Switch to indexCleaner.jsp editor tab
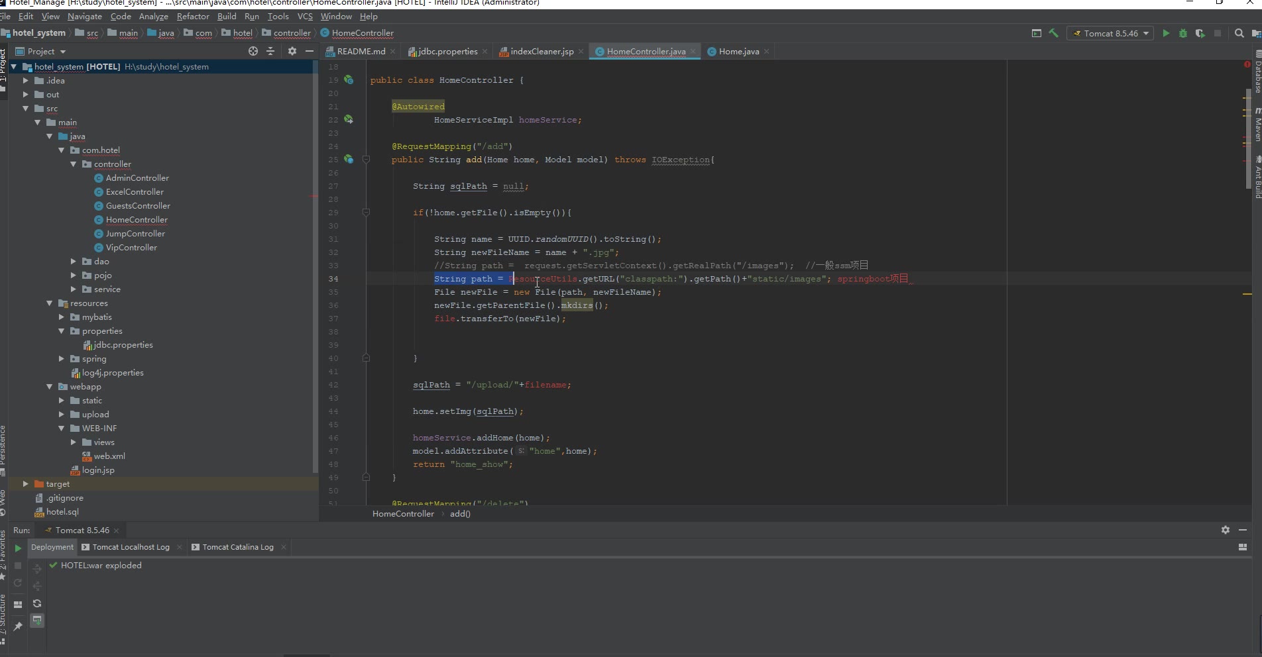Screen dimensions: 1262x657 pos(542,51)
